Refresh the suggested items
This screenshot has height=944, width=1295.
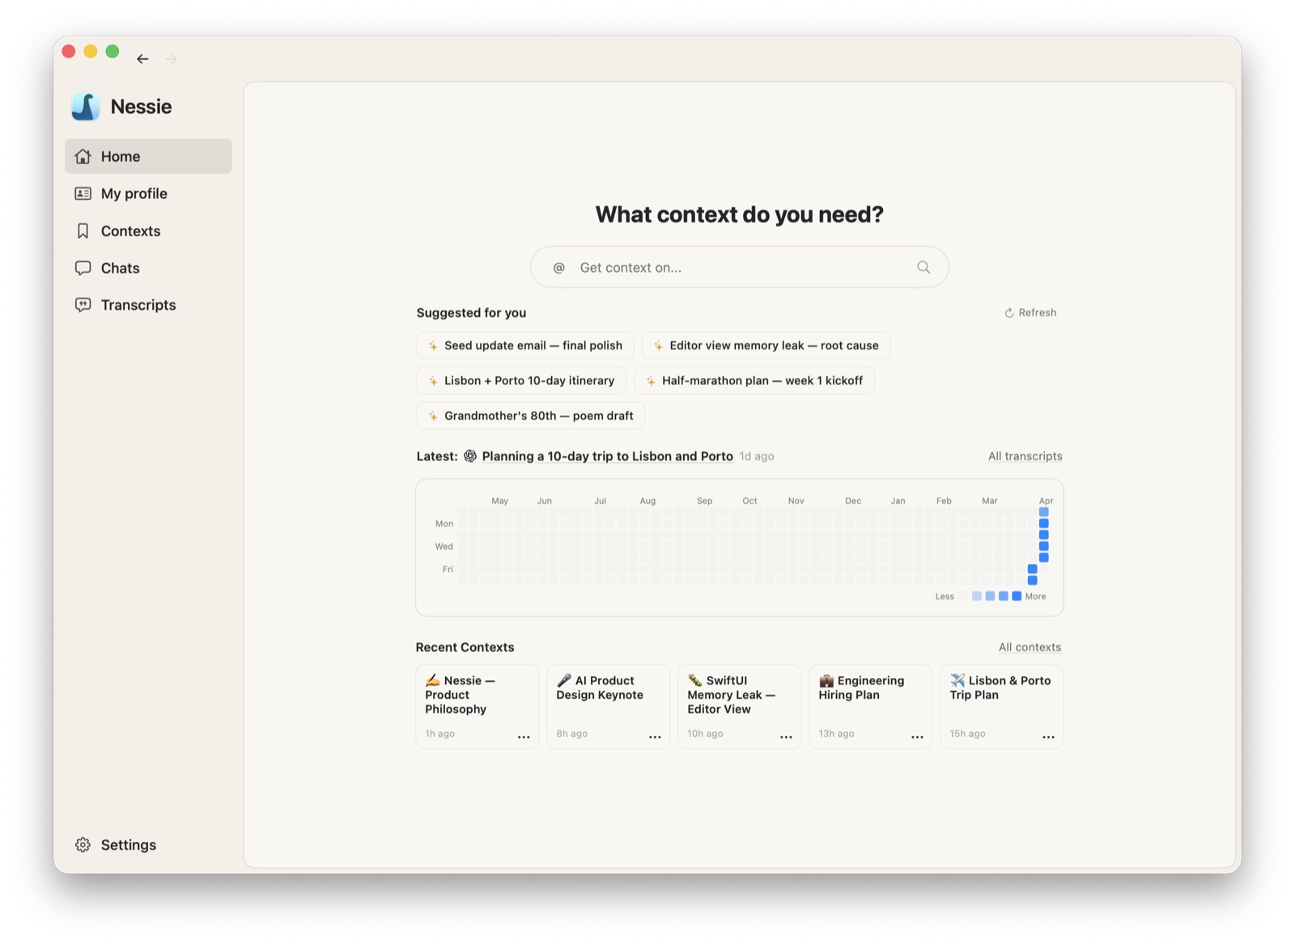pos(1030,312)
